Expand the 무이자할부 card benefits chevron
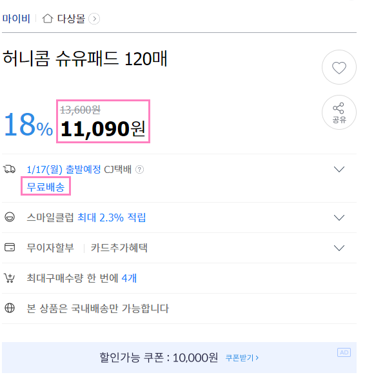Screen dimensions: 365x375 coord(339,248)
